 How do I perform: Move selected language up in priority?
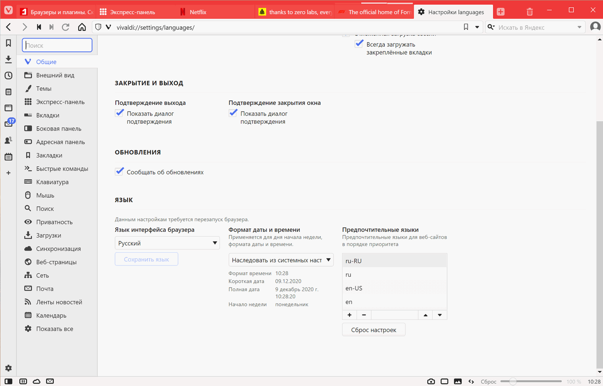point(425,315)
